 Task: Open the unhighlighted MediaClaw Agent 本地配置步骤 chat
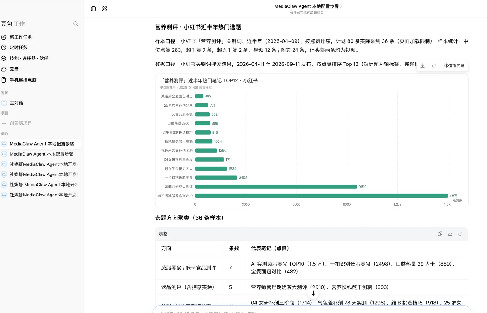pos(41,154)
